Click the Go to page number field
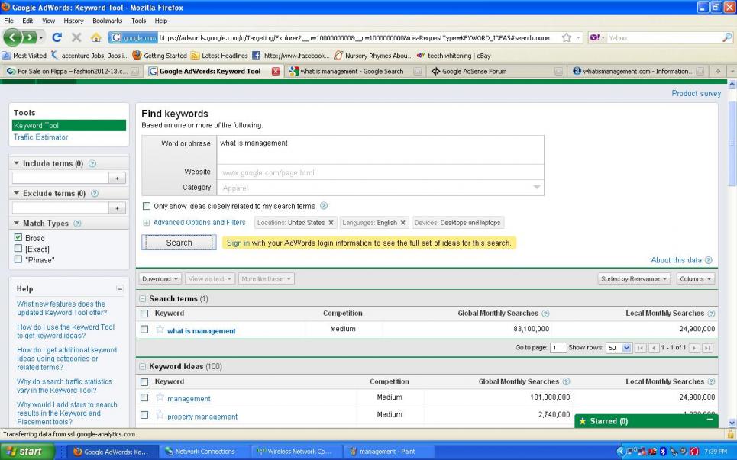This screenshot has height=460, width=737. (x=558, y=348)
